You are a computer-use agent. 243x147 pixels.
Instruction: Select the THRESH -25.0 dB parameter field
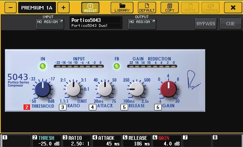coord(46,141)
